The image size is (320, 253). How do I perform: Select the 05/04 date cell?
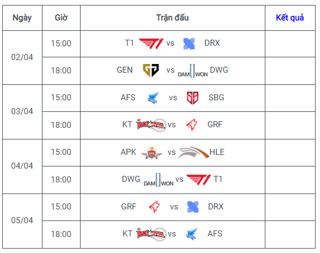tap(22, 221)
